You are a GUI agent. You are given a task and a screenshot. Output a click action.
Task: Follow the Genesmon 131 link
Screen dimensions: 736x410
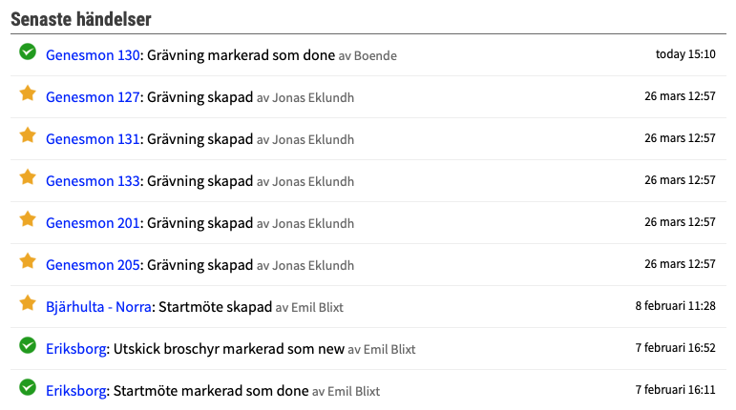pyautogui.click(x=93, y=139)
